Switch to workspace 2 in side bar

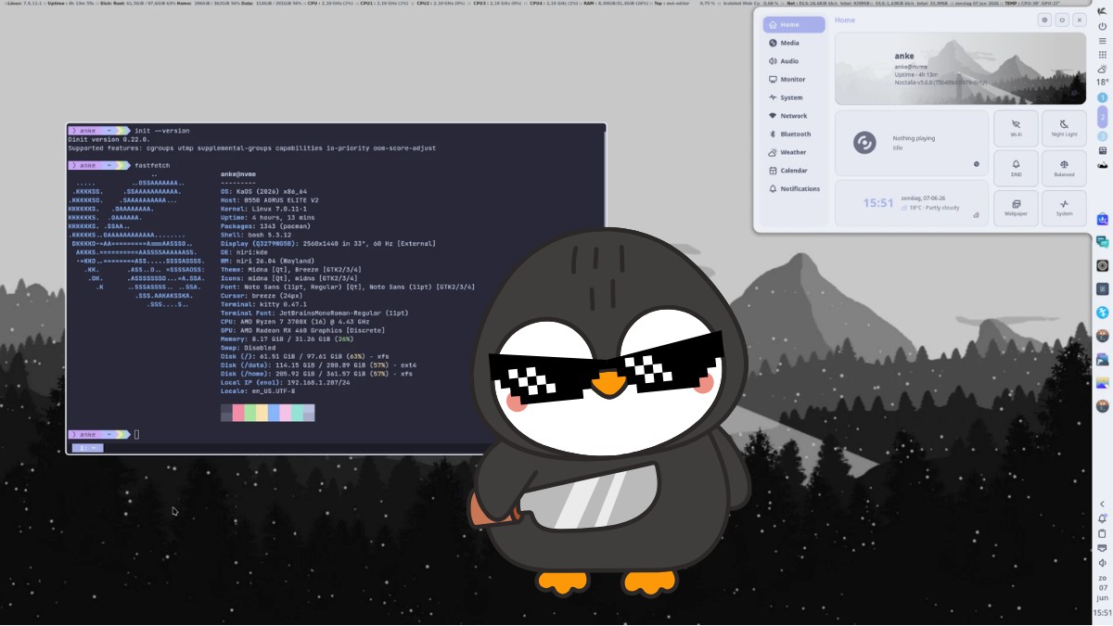pyautogui.click(x=1102, y=117)
